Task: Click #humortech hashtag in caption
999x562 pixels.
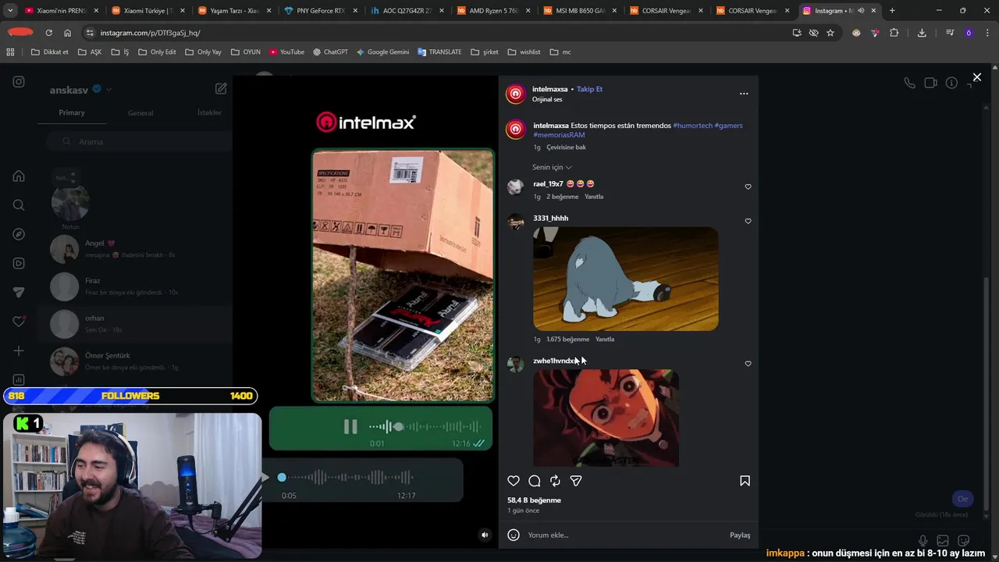Action: [x=692, y=125]
